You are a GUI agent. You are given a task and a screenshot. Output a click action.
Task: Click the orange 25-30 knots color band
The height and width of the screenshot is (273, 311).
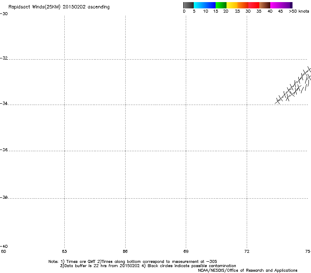(243, 5)
